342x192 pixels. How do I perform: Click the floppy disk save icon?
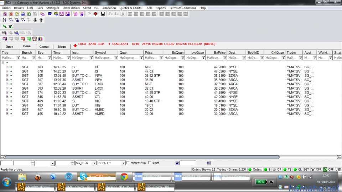[x=103, y=14]
